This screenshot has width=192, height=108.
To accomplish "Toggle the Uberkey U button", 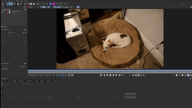I will 191,75.
